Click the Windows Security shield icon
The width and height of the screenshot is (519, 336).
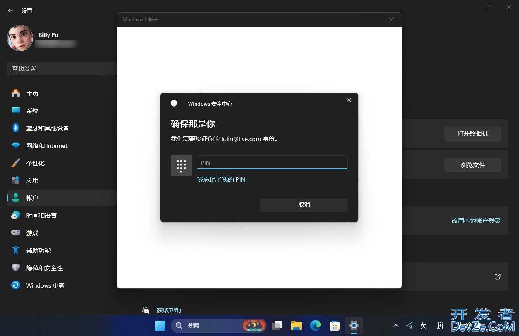point(174,103)
